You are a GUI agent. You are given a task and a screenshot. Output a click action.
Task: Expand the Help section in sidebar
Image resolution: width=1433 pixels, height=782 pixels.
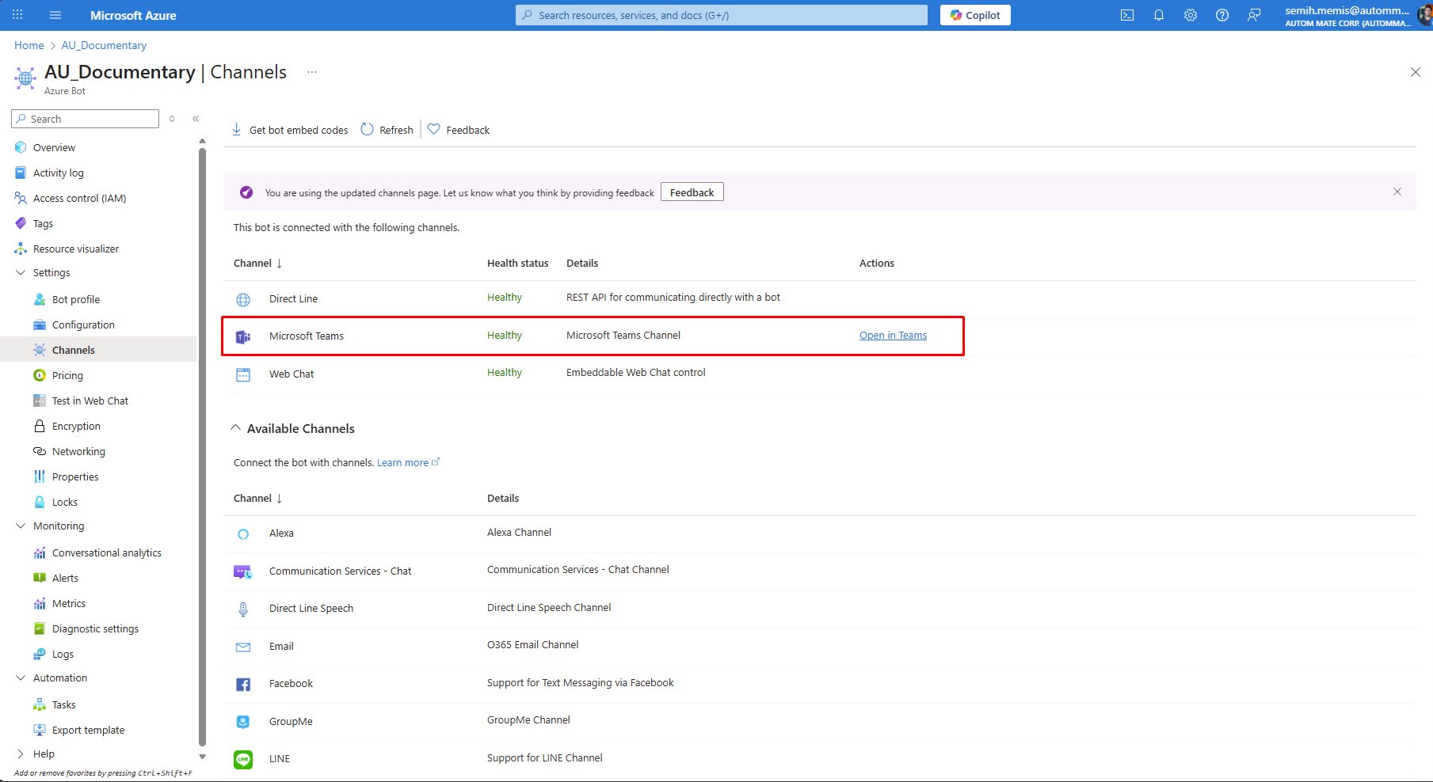tap(21, 754)
